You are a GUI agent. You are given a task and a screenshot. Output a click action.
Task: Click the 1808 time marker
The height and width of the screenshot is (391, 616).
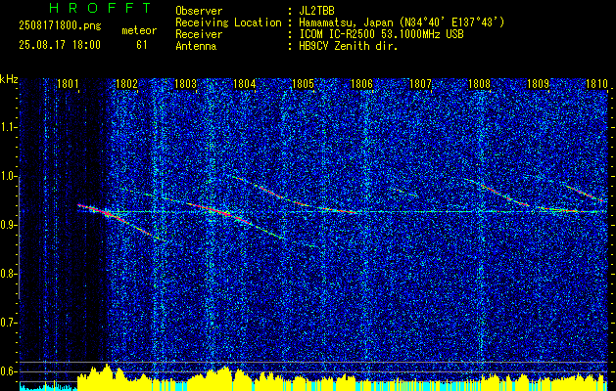480,83
